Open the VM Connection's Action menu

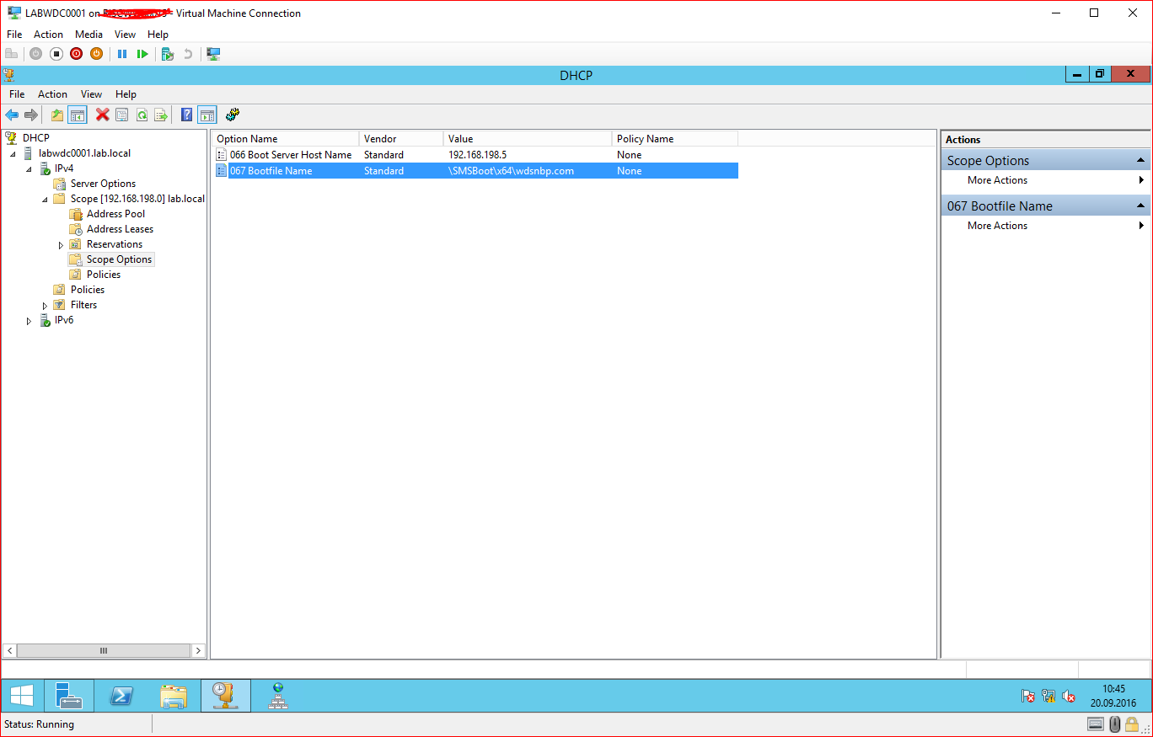pos(48,35)
